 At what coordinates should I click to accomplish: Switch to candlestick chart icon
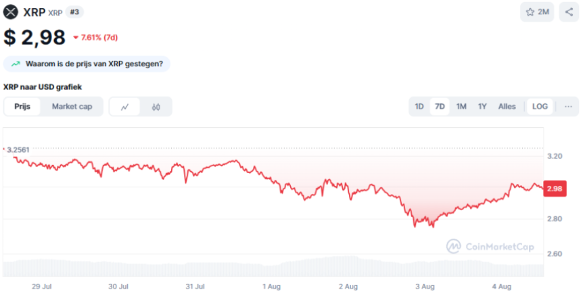click(156, 107)
